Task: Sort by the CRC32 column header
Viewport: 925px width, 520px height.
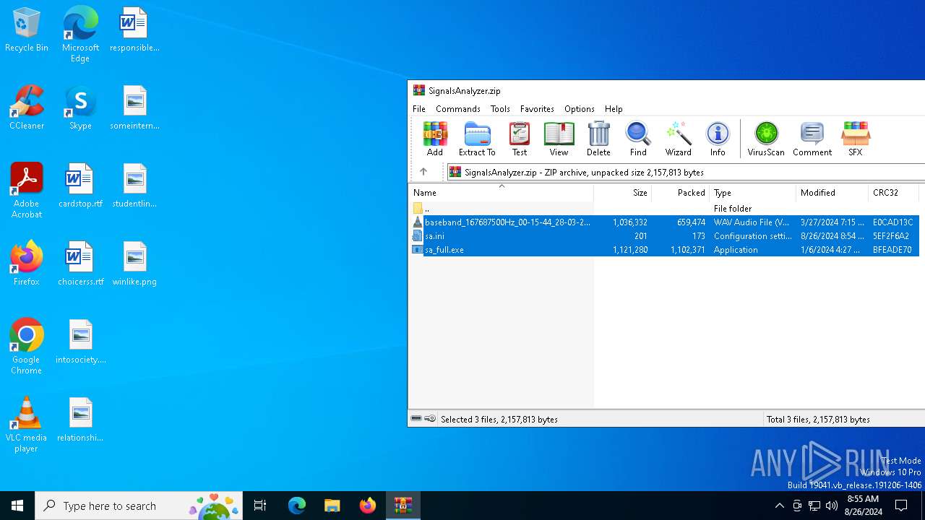Action: pos(893,193)
